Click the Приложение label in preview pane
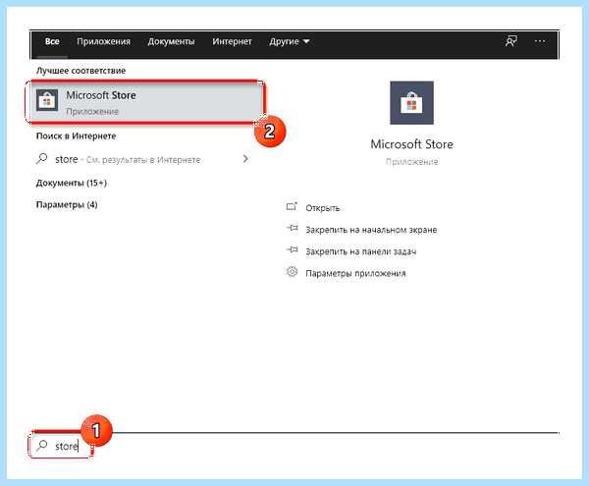 411,162
